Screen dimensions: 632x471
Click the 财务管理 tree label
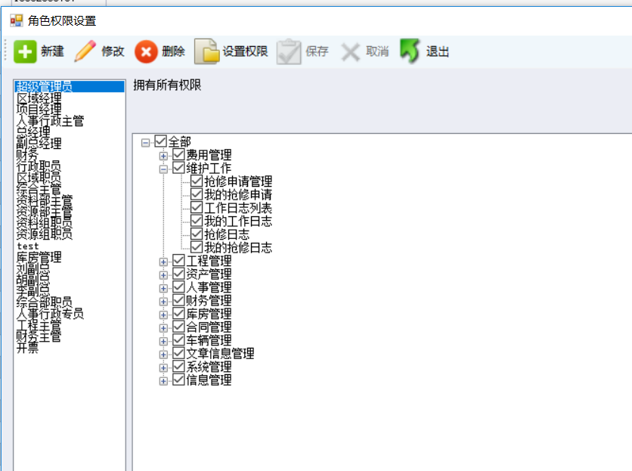(x=209, y=300)
